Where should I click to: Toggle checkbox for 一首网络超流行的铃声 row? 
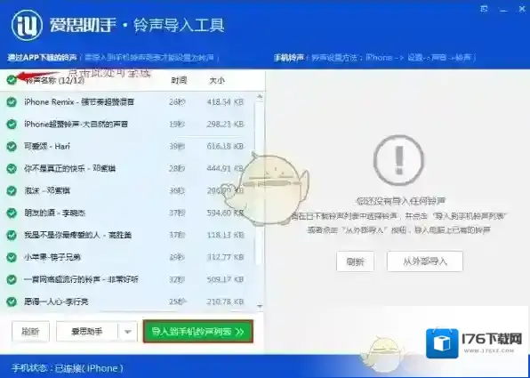coord(12,279)
